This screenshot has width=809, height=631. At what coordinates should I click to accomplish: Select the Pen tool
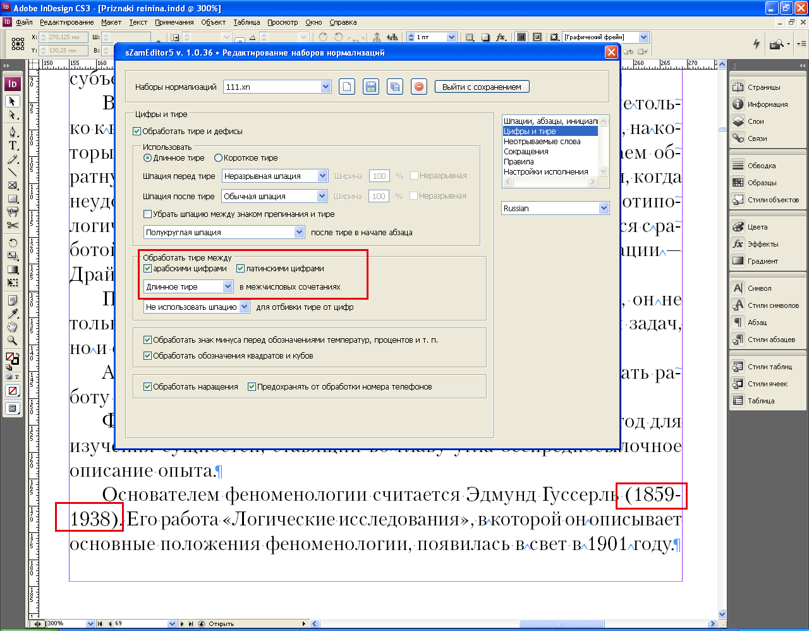12,132
